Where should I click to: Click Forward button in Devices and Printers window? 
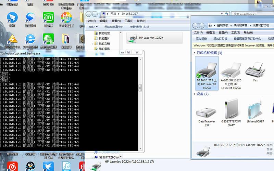click(x=201, y=26)
